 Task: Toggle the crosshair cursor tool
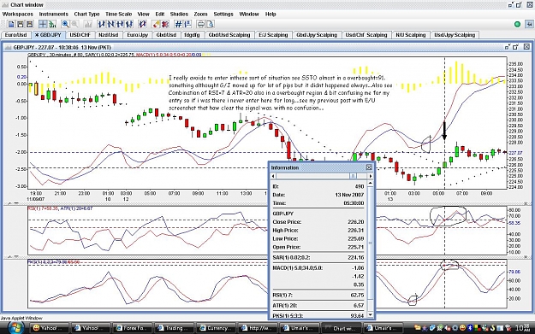pos(43,24)
